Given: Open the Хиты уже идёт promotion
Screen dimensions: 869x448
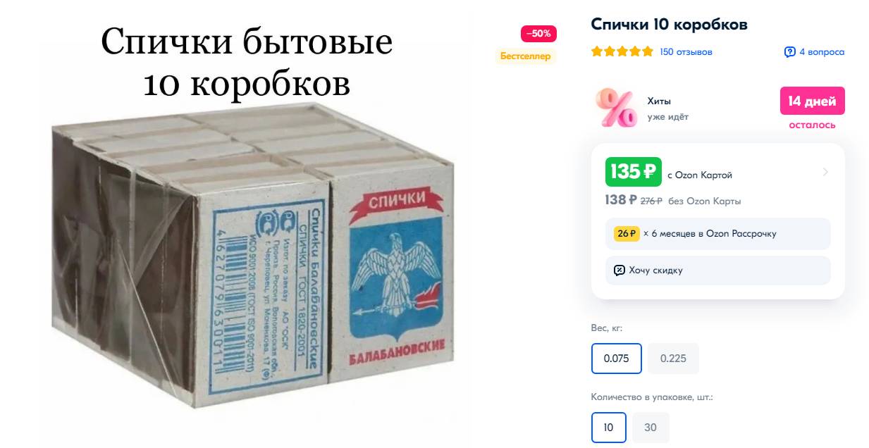Looking at the screenshot, I should coord(668,108).
